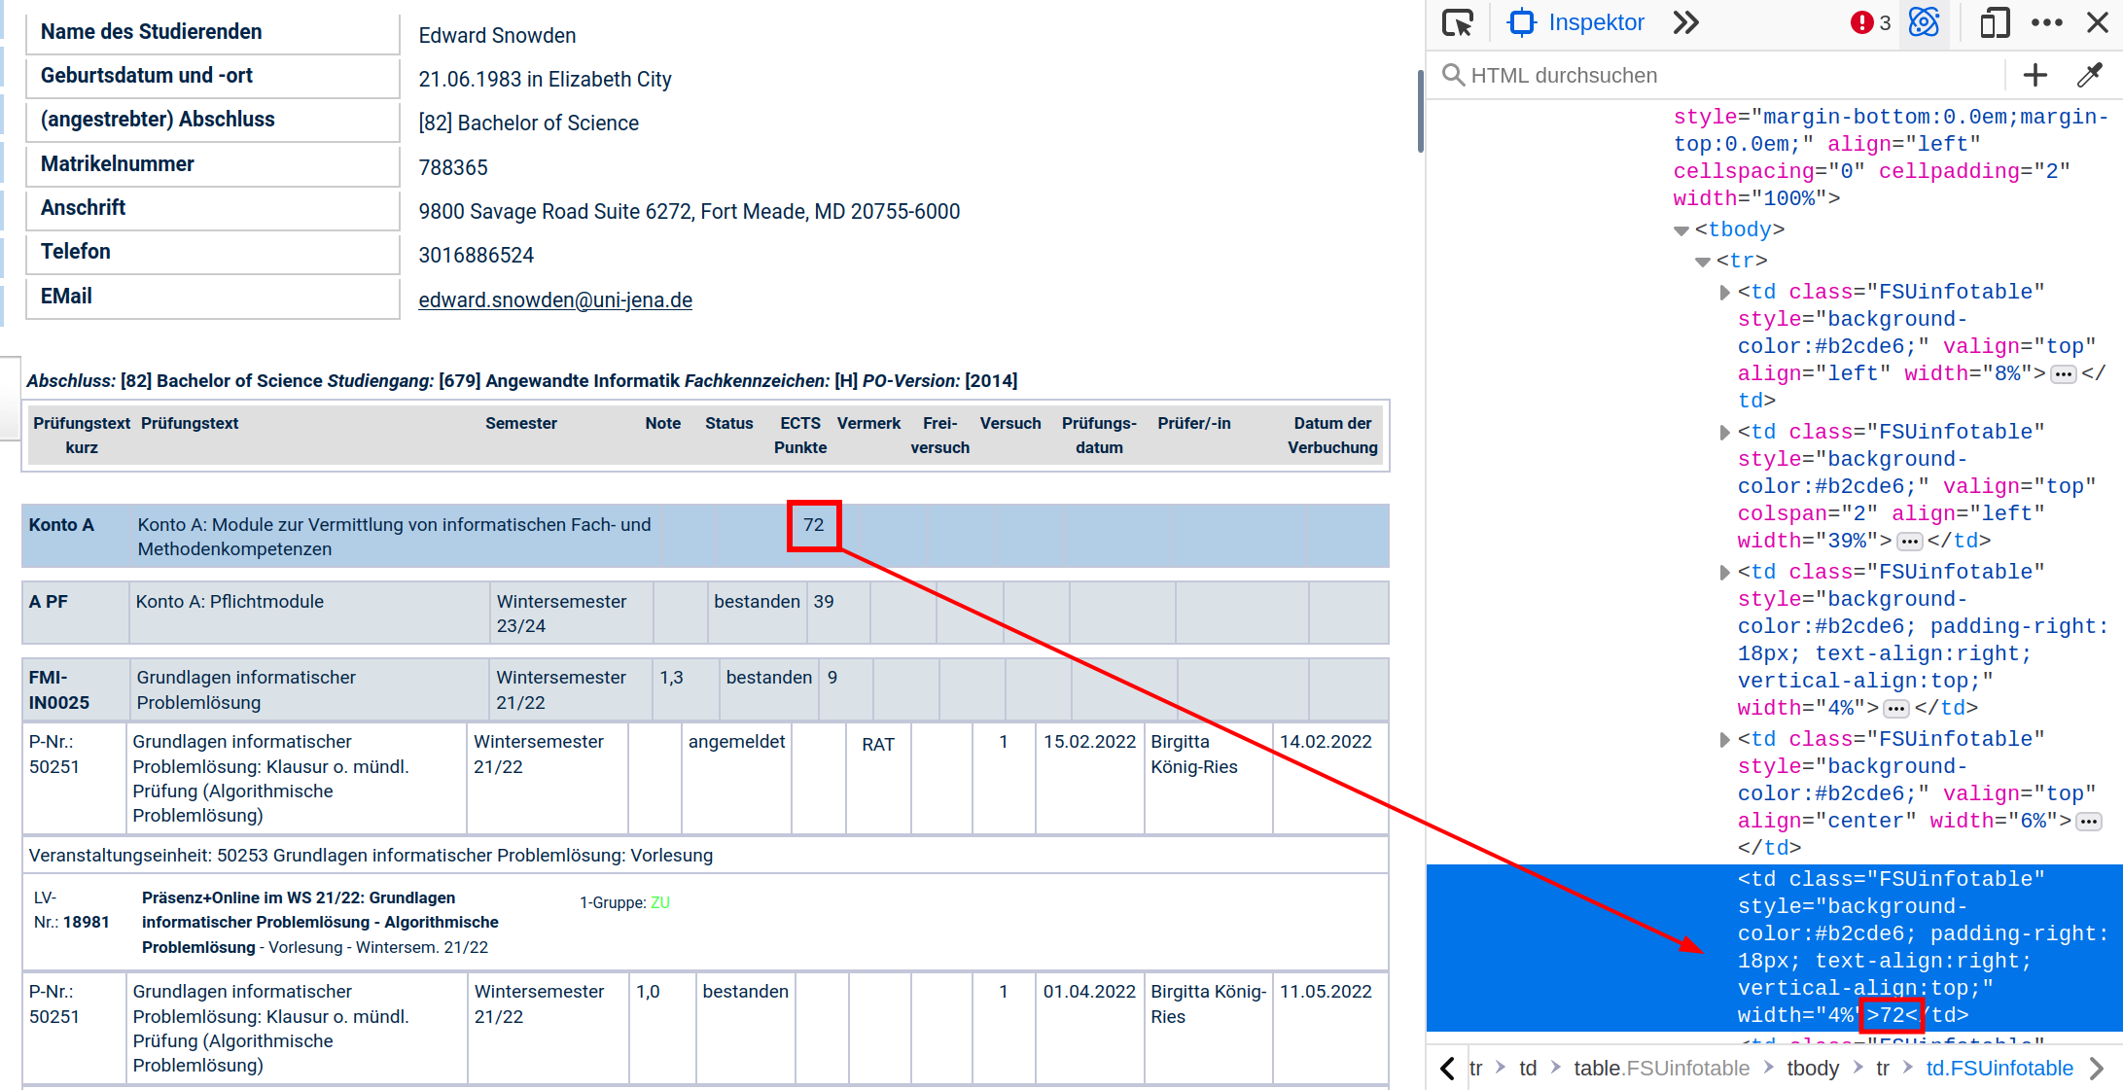This screenshot has height=1090, width=2123.
Task: Select table.FSUinfotable in breadcrumbs
Action: [x=1661, y=1068]
